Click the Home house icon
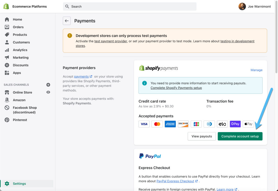This screenshot has height=191, width=278. [7, 19]
